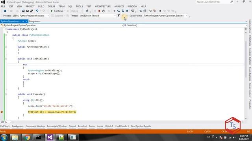
Task: Open the Continue button dropdown arrow
Action: (65, 11)
